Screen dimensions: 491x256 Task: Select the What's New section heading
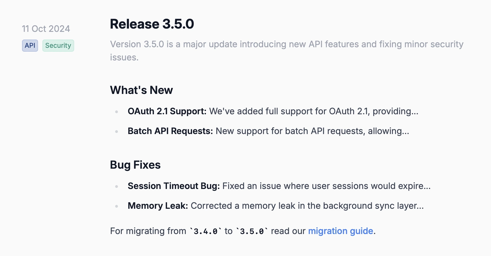141,90
